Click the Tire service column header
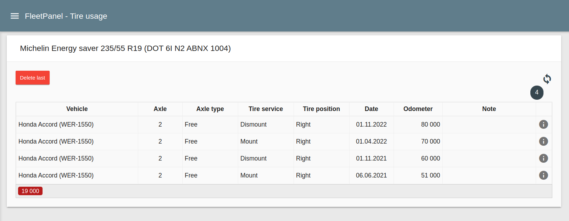 coord(266,109)
